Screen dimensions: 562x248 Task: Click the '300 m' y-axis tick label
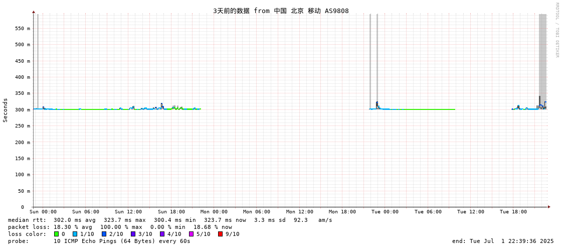23,110
